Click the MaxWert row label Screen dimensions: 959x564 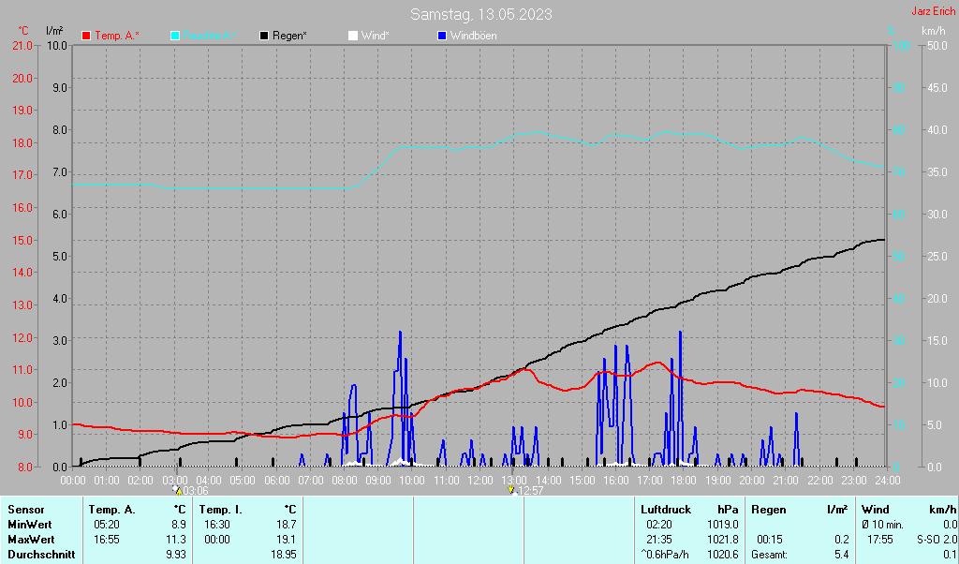click(x=31, y=541)
